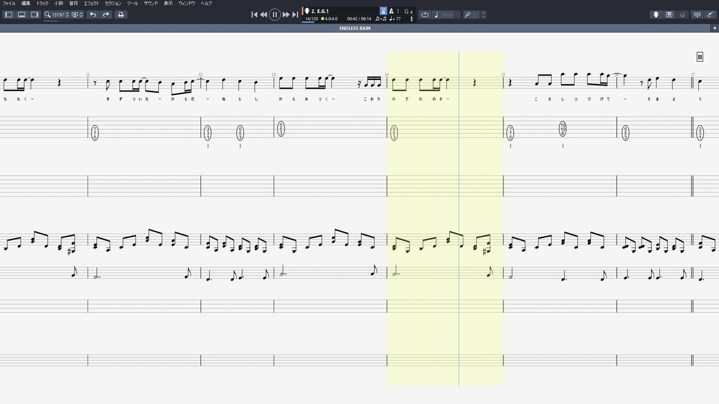
Task: Increase or decrease the transposition semitones
Action: [484, 15]
